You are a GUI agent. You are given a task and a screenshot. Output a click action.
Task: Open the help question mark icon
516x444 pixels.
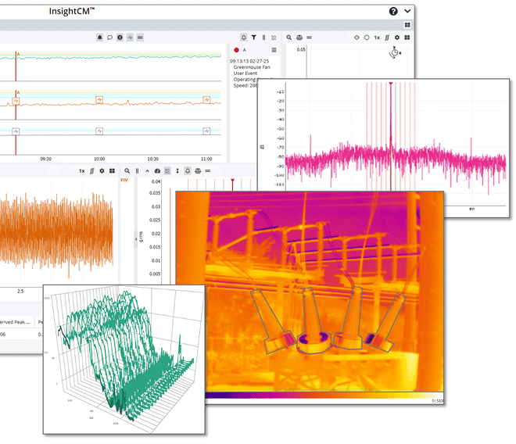(x=393, y=11)
